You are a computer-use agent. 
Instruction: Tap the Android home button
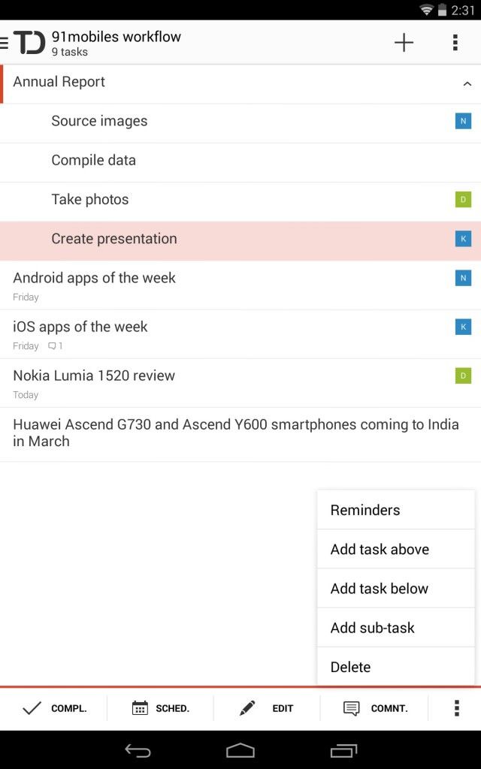(240, 750)
